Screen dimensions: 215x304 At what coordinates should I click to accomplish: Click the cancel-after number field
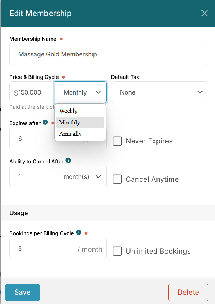32,176
